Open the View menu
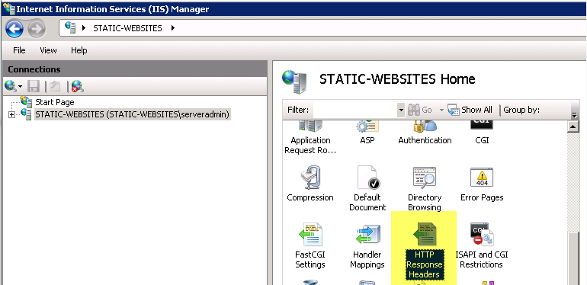 coord(48,50)
